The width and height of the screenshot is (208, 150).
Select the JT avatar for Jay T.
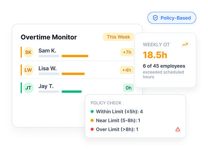[x=28, y=88]
